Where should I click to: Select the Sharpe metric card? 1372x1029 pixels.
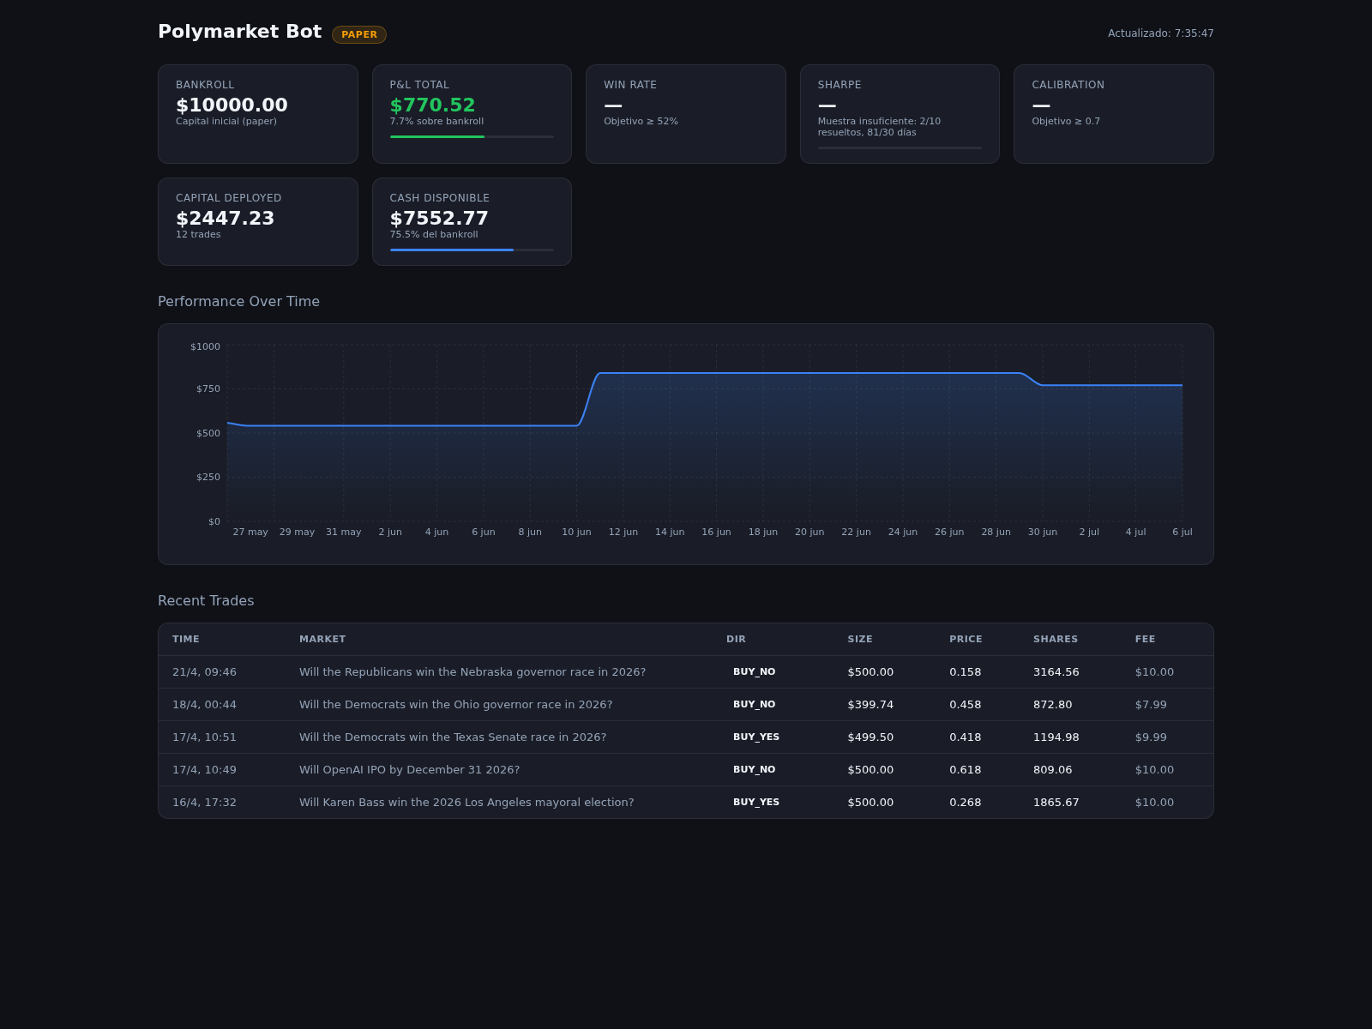point(900,114)
